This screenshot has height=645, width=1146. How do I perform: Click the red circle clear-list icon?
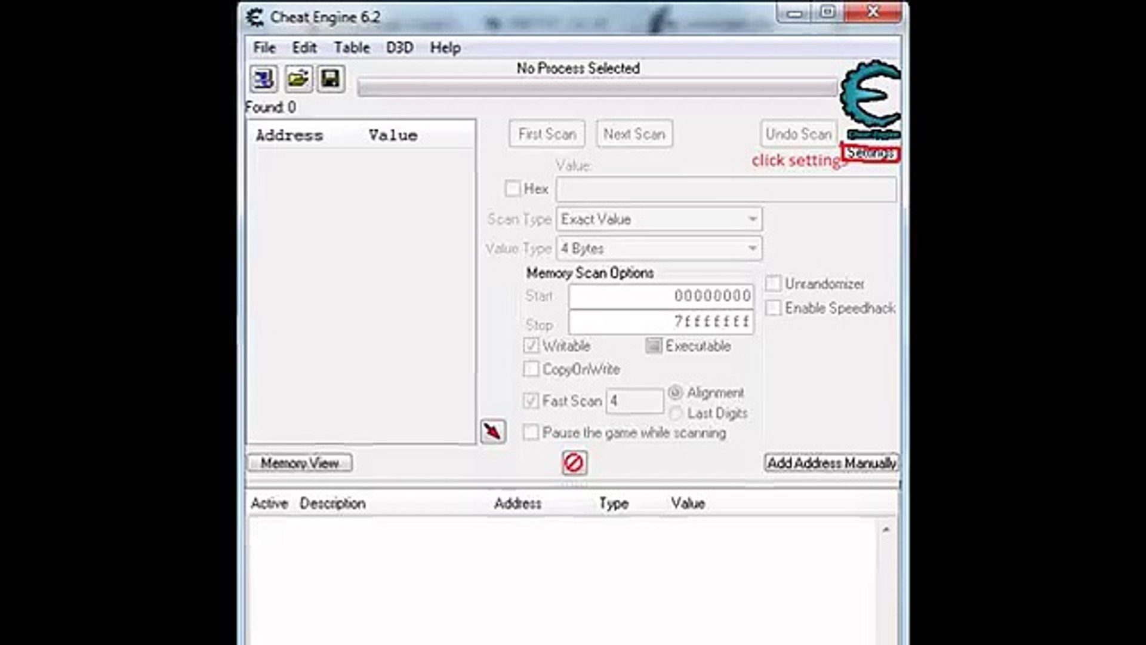574,463
